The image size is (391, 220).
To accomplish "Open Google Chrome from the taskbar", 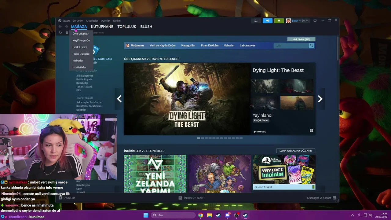I will click(x=200, y=215).
